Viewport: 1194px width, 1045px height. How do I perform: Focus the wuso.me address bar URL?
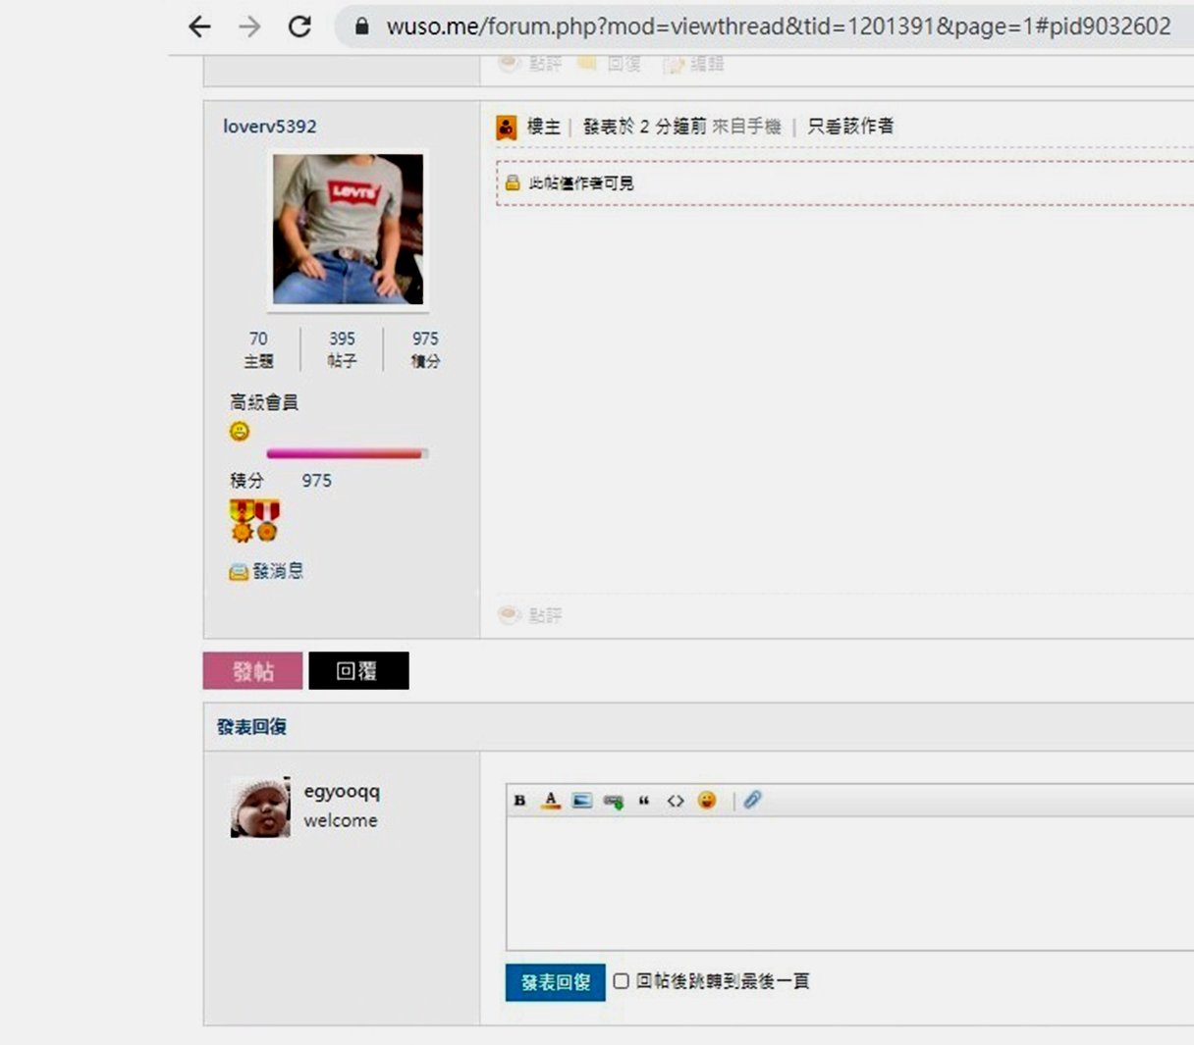click(779, 26)
